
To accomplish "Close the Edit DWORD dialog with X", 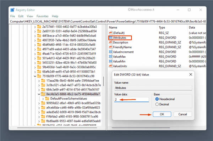I will (191, 74).
